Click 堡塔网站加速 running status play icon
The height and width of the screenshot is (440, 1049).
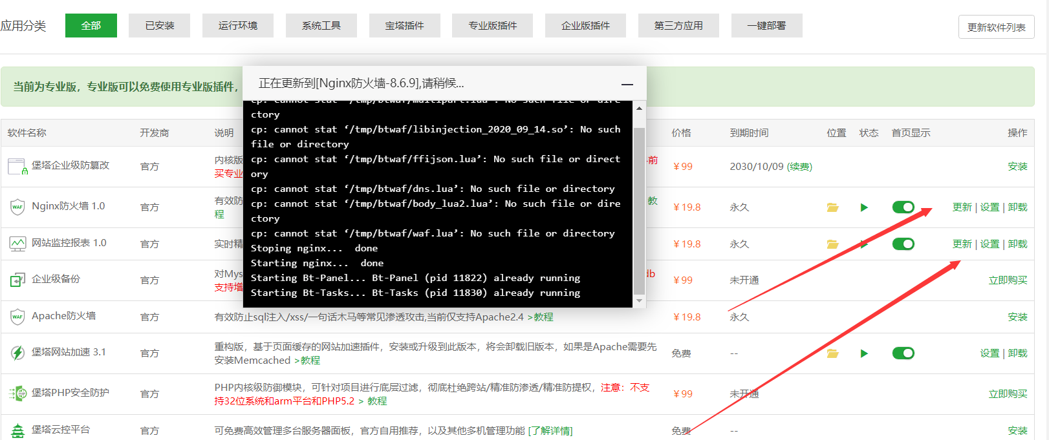point(864,353)
